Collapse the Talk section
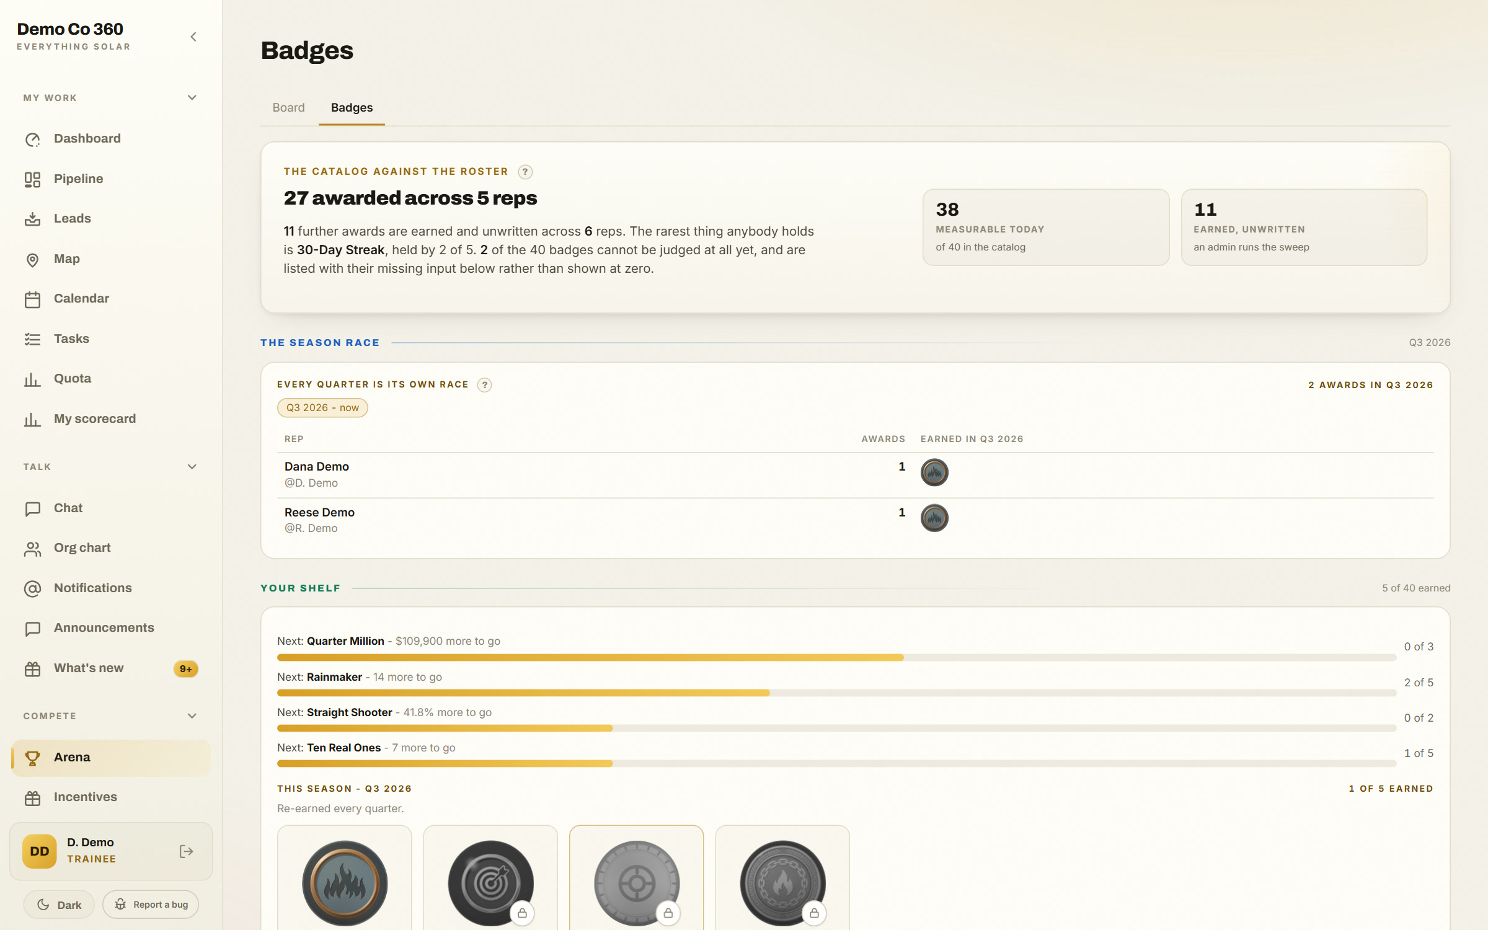 [x=192, y=467]
